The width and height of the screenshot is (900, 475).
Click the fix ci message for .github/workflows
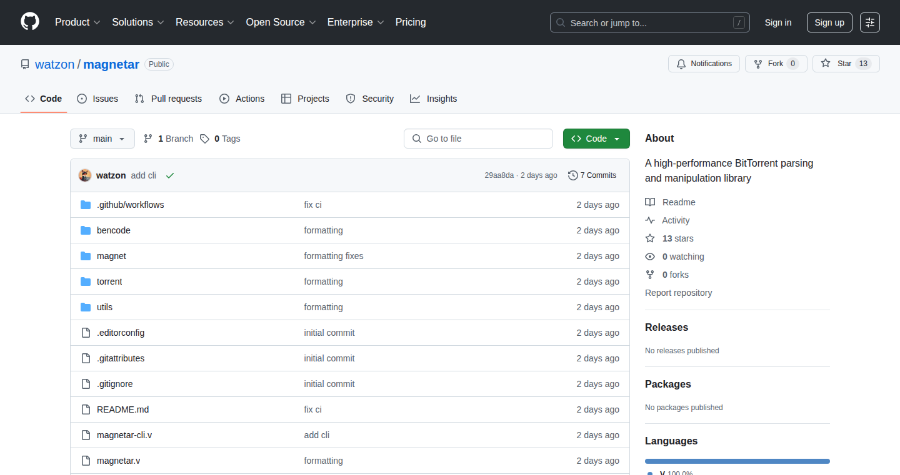click(x=312, y=205)
